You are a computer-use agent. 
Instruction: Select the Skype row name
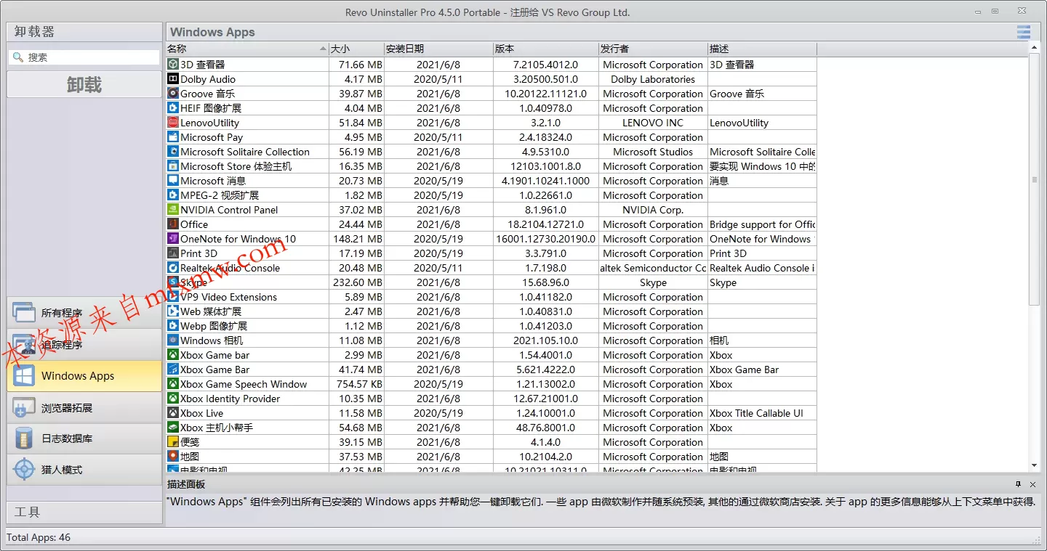point(193,282)
